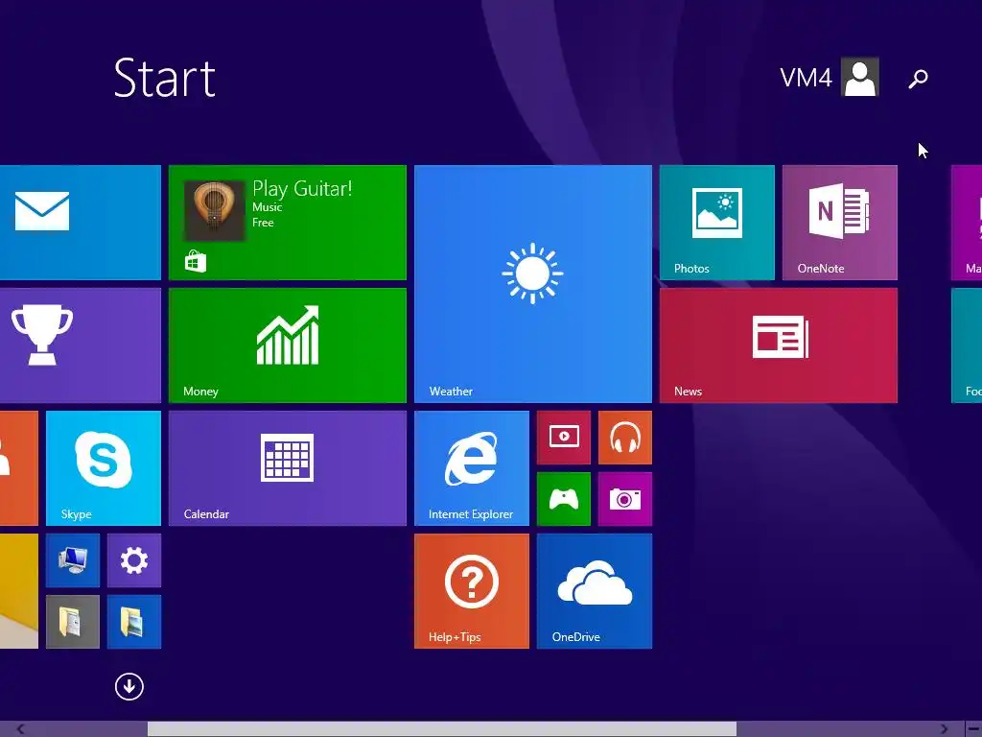Open the Calendar tile
The width and height of the screenshot is (982, 737).
pos(288,468)
